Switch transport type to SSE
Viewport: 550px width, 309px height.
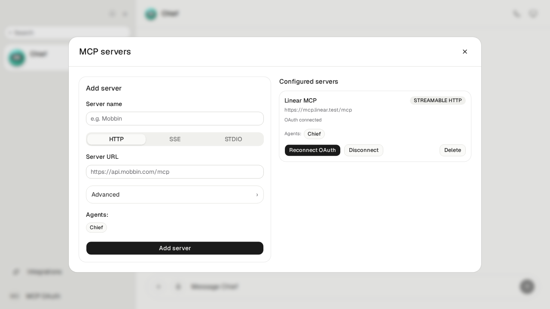coord(175,139)
